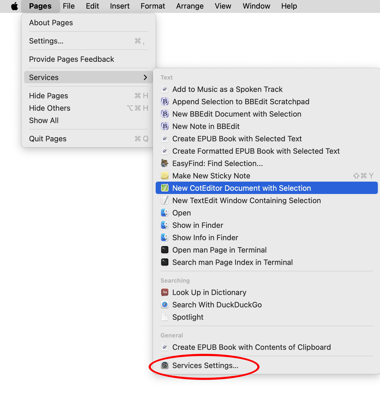The height and width of the screenshot is (403, 380).
Task: Click the TextEdit icon beside New TextEdit Window
Action: click(x=165, y=200)
